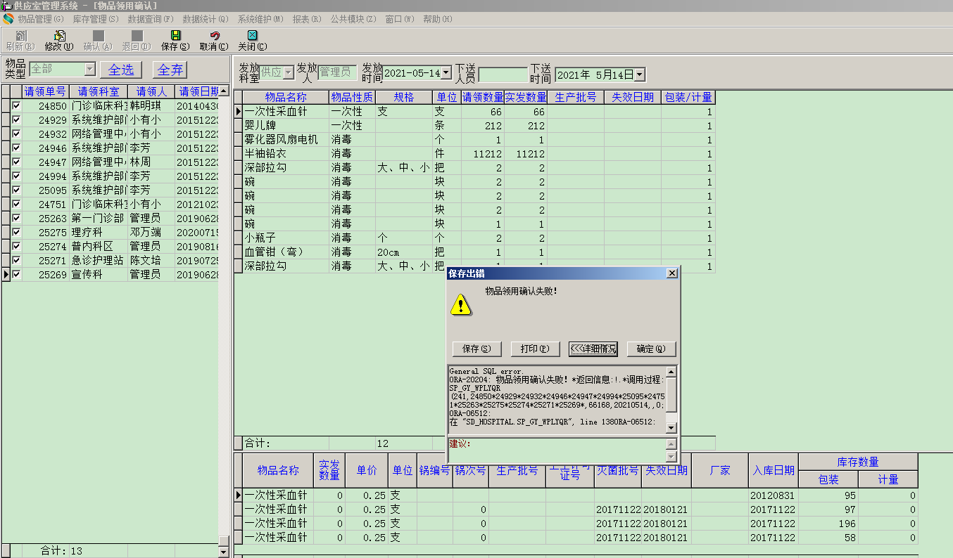Uncheck request order 25275 checkbox

point(16,232)
